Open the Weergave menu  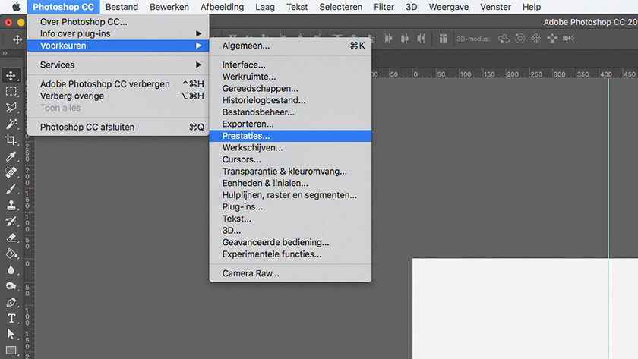[449, 7]
